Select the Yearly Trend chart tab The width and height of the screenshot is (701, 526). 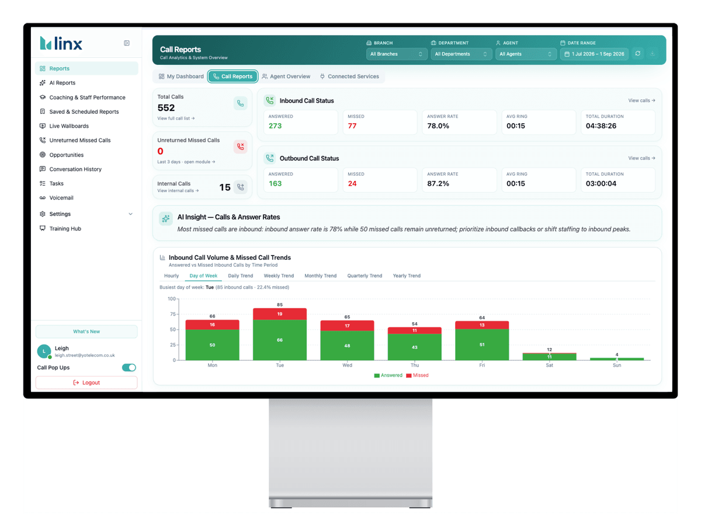[x=407, y=276]
